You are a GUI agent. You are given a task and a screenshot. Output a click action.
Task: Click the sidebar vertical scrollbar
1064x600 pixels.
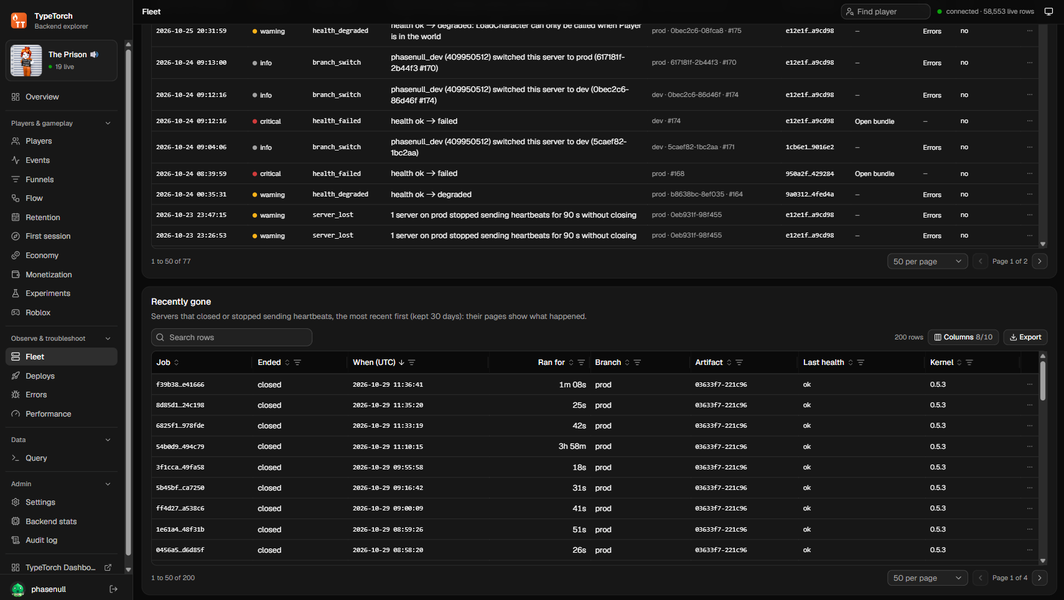pos(128,302)
